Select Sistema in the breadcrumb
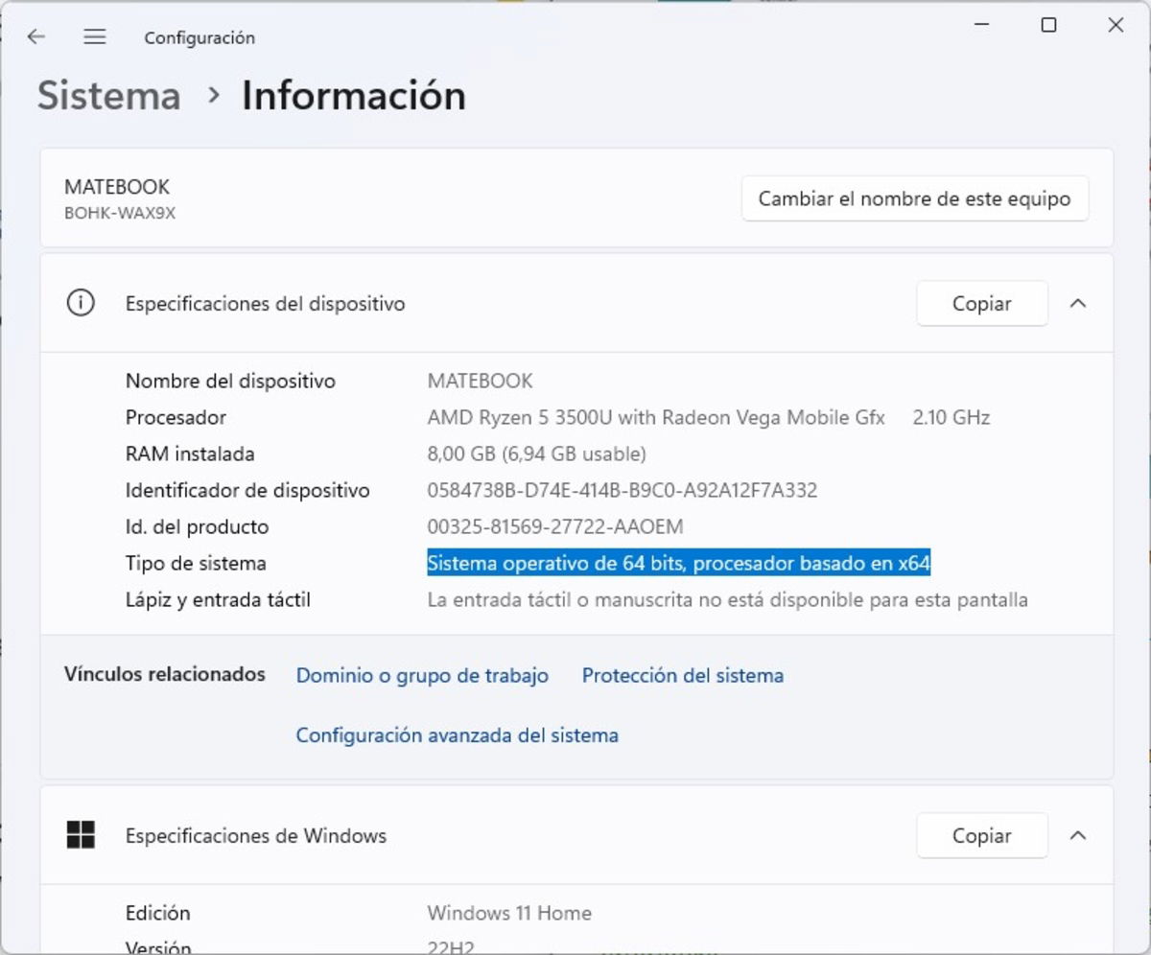 tap(107, 95)
